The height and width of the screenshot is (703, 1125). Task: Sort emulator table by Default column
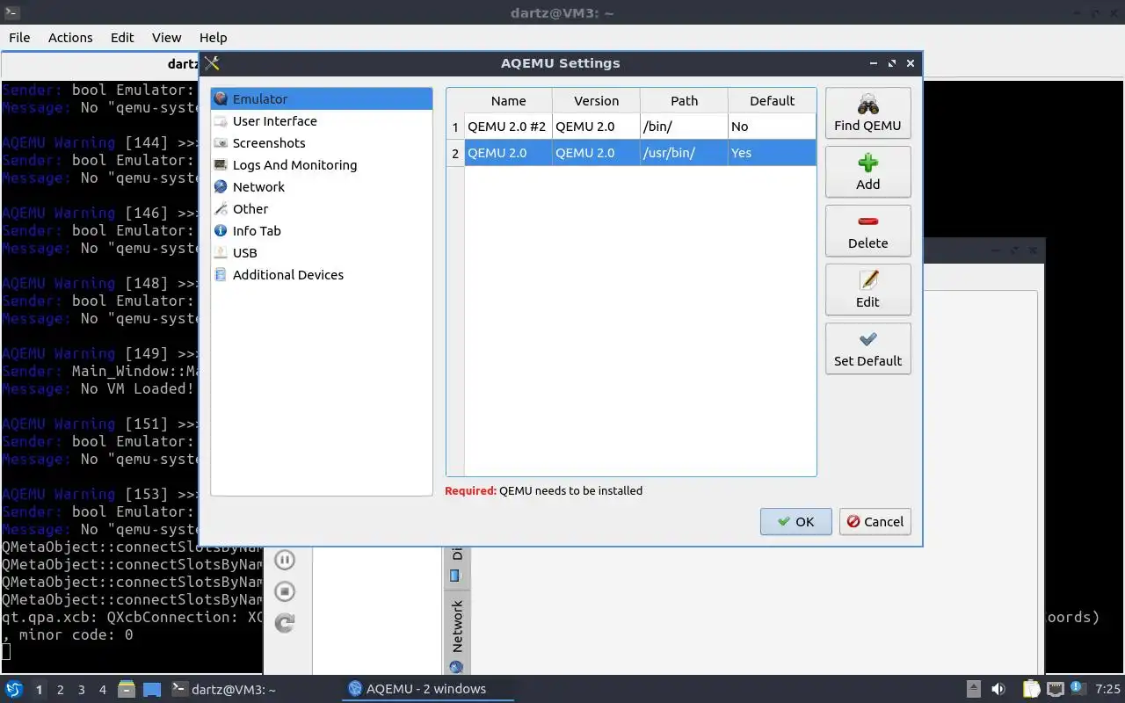(772, 101)
